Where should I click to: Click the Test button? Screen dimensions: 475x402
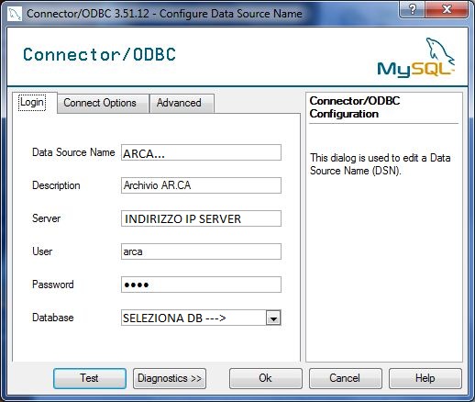pos(90,378)
